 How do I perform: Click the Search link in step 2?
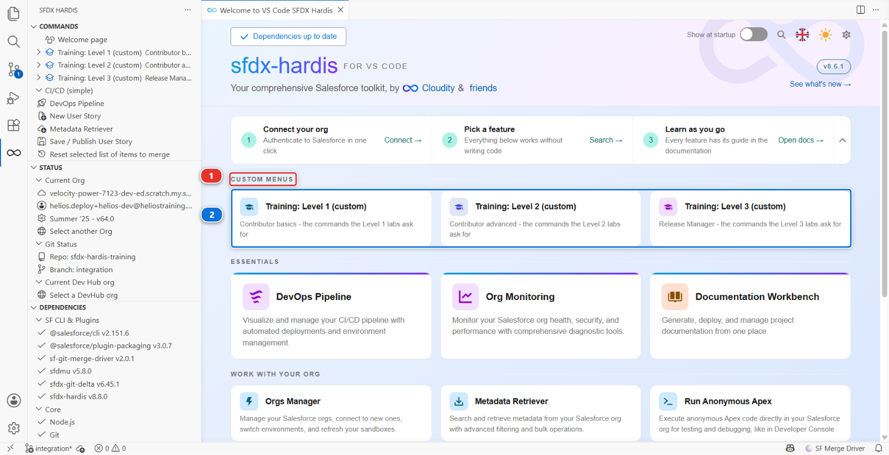[606, 140]
